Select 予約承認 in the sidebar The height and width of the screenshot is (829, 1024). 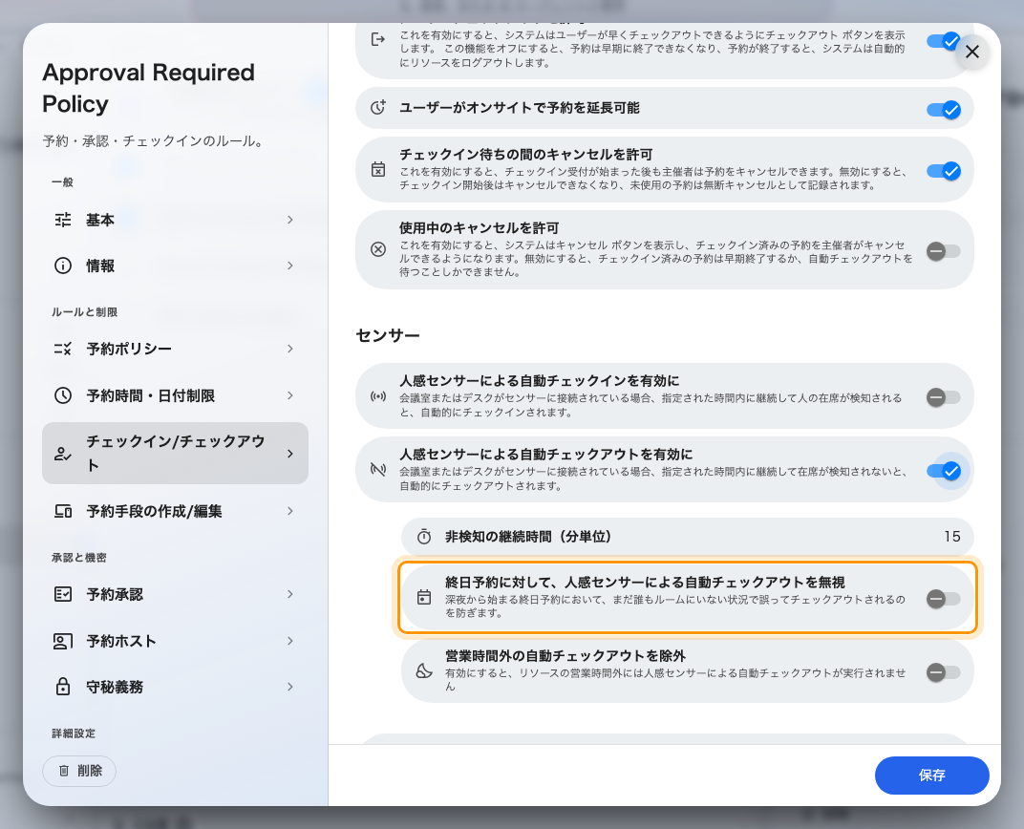coord(175,594)
